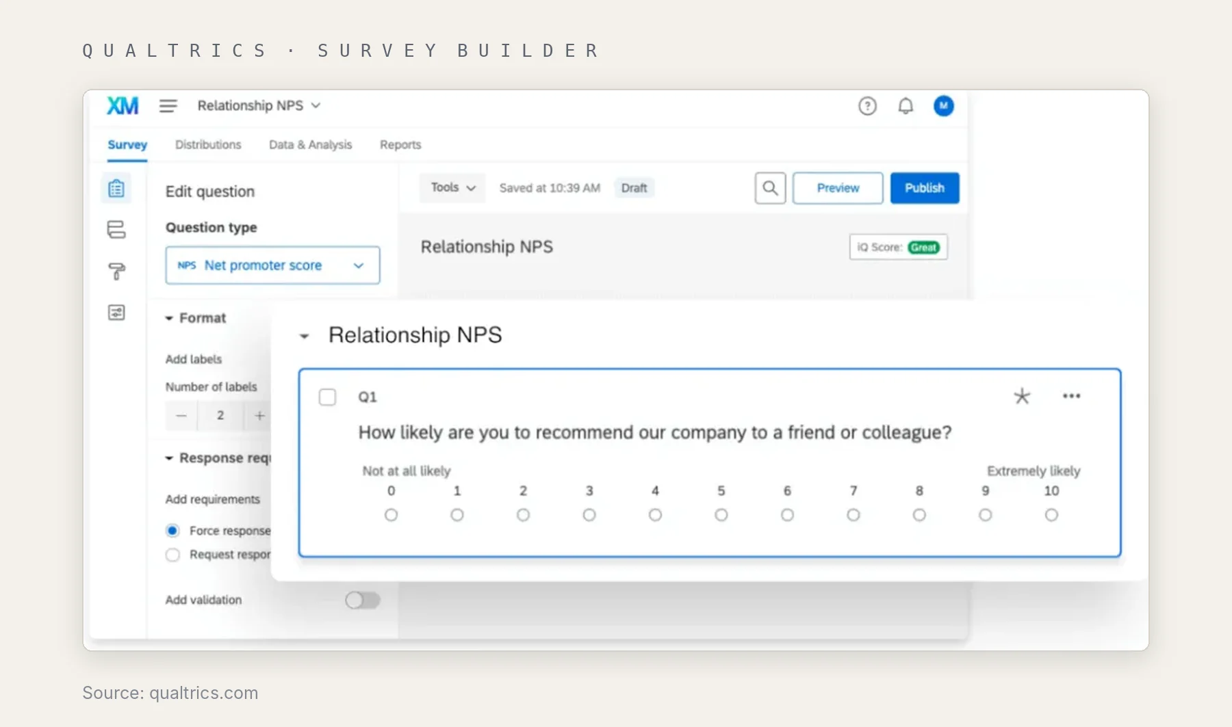
Task: Open the Tools dropdown
Action: coord(452,187)
